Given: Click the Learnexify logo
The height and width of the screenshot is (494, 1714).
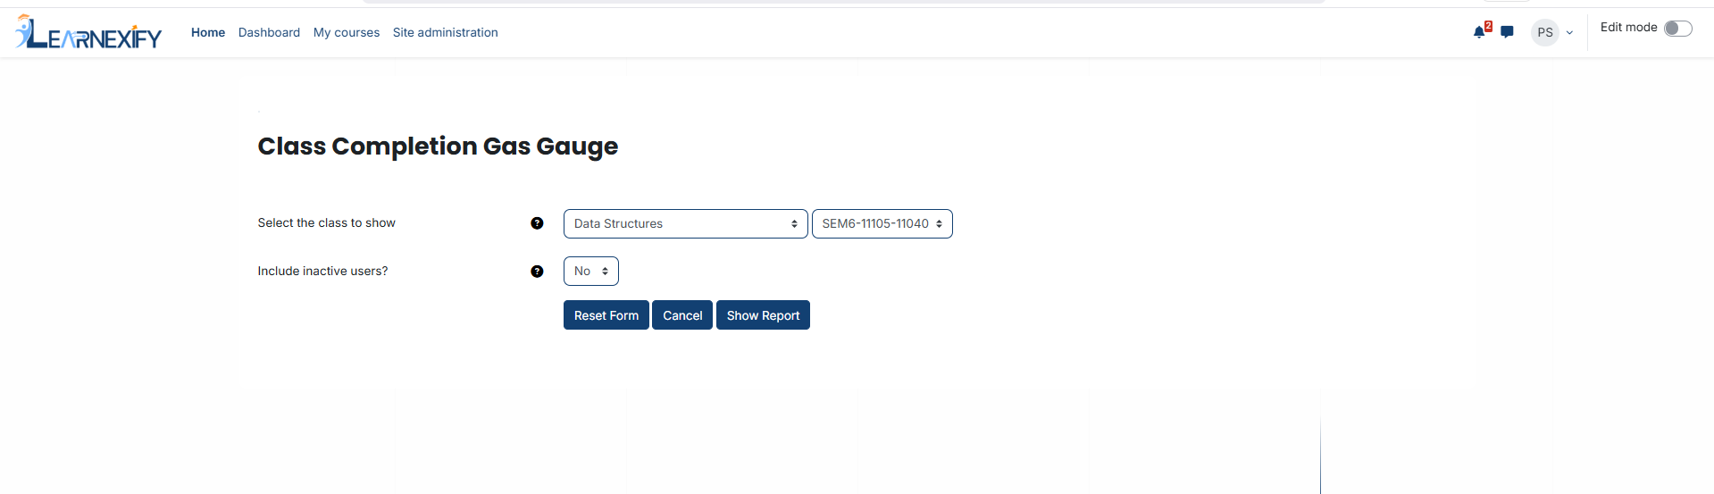Looking at the screenshot, I should [x=88, y=32].
